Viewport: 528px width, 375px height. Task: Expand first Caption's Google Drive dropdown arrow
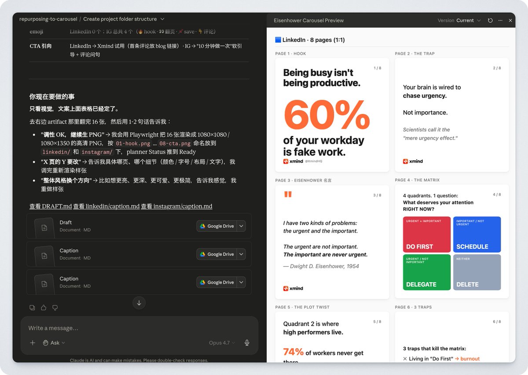click(241, 254)
